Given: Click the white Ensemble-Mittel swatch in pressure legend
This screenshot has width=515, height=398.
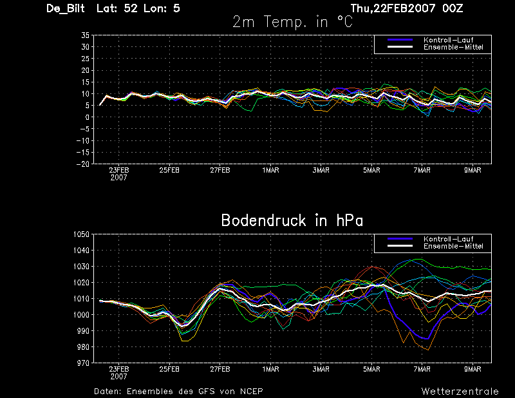Looking at the screenshot, I should (400, 246).
